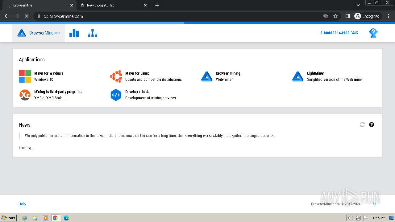Open the media player taskbar icon
This screenshot has width=395, height=222.
[x=45, y=218]
